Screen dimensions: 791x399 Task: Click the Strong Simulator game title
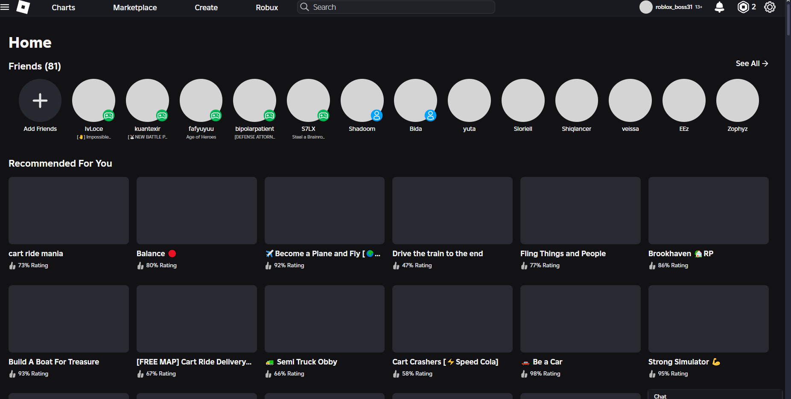click(x=684, y=362)
